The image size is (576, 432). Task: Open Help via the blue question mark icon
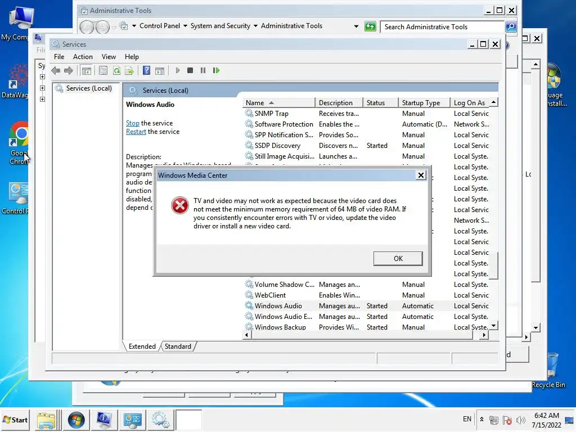147,70
